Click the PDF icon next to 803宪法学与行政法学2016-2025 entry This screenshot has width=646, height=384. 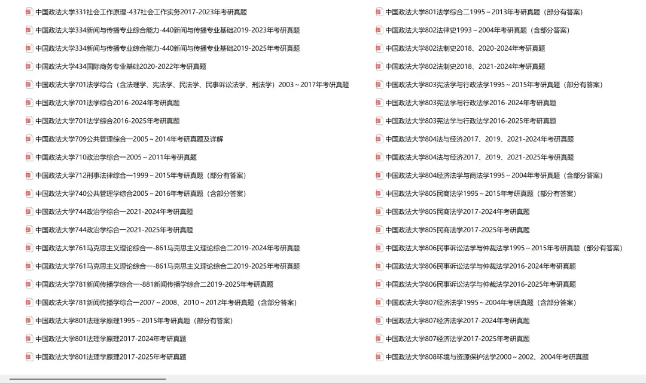[x=378, y=120]
